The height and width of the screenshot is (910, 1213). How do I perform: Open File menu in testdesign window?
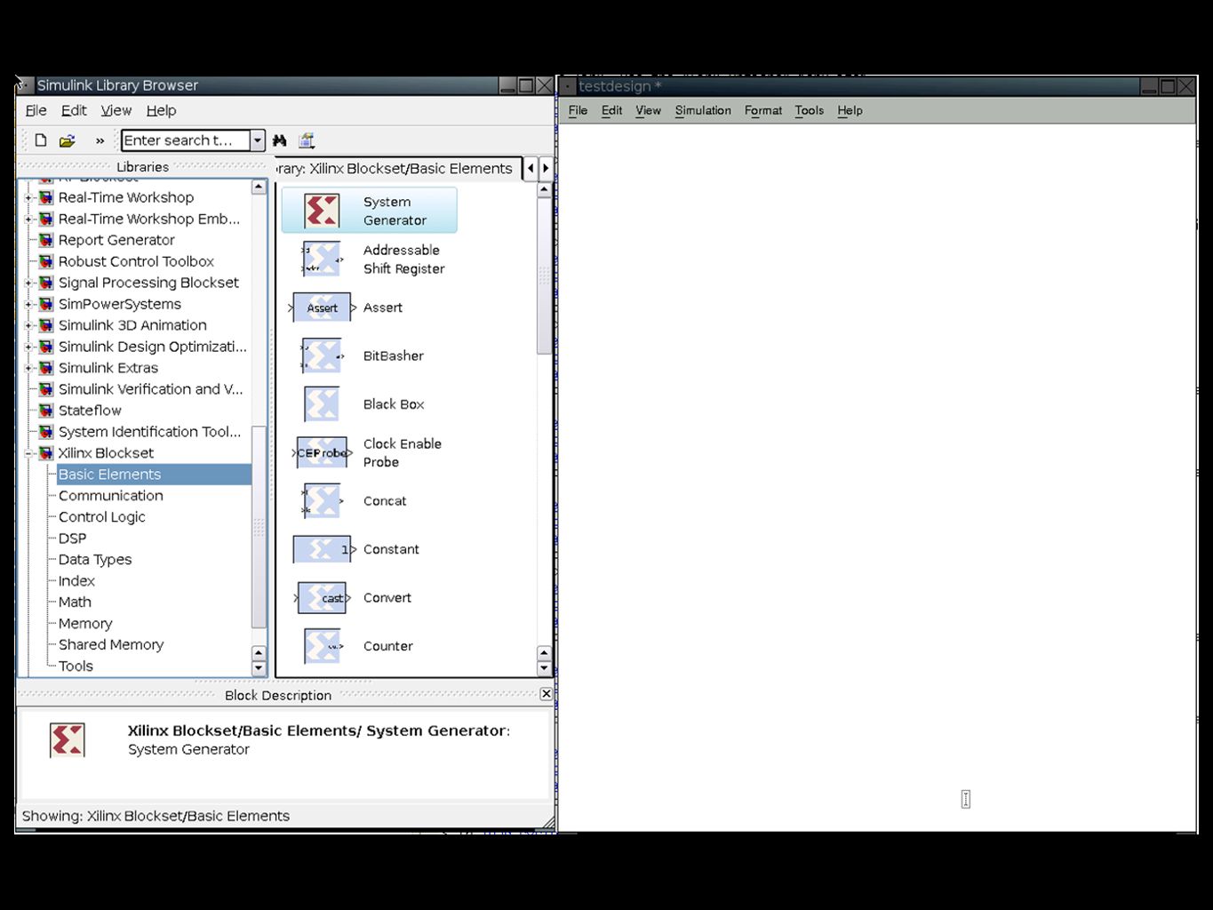(578, 110)
